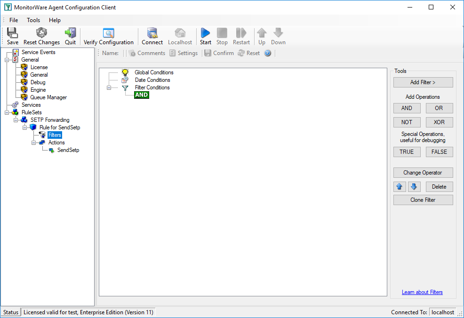The image size is (464, 318).
Task: Minimize the MonitorWare Agent window
Action: 410,7
